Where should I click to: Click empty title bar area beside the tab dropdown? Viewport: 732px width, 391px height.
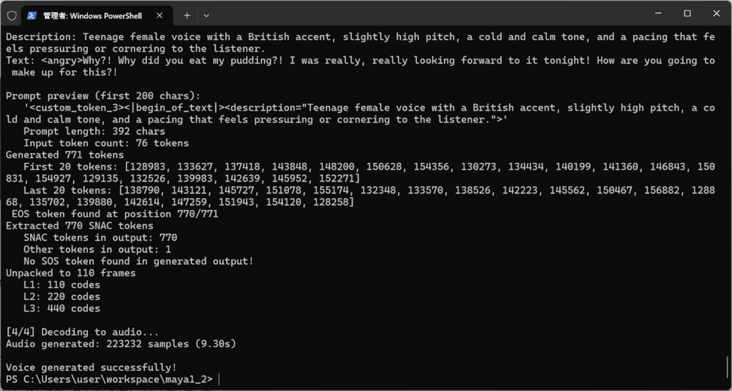tap(429, 15)
